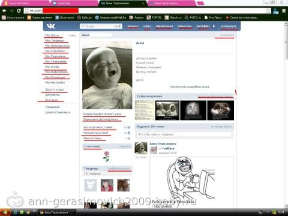The image size is (288, 216).
Task: Open Мои Товарищи in left menu
Action: (55, 40)
